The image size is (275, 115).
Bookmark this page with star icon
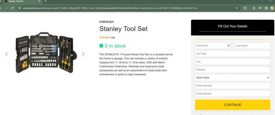236,8
